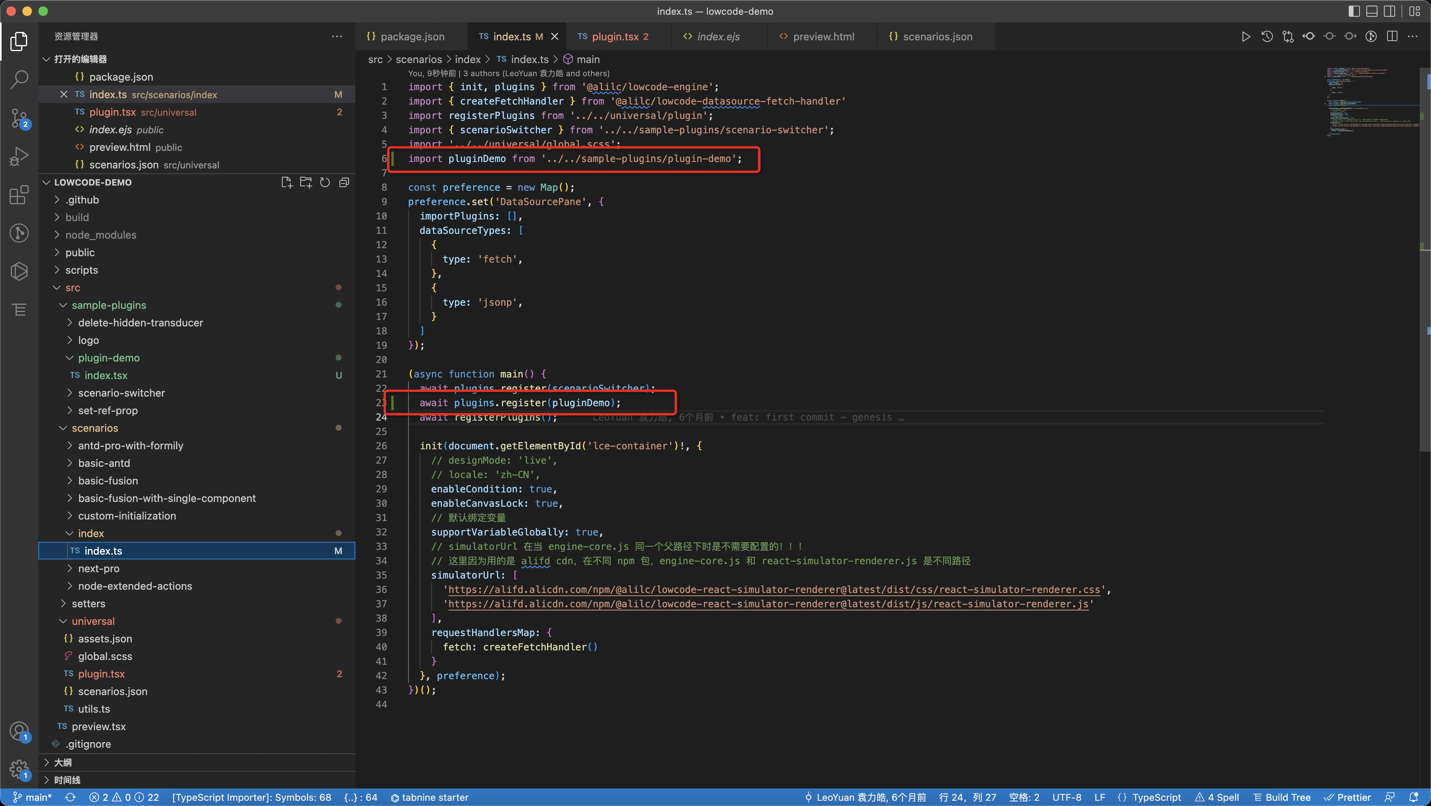Open Source Control view with badge

20,118
